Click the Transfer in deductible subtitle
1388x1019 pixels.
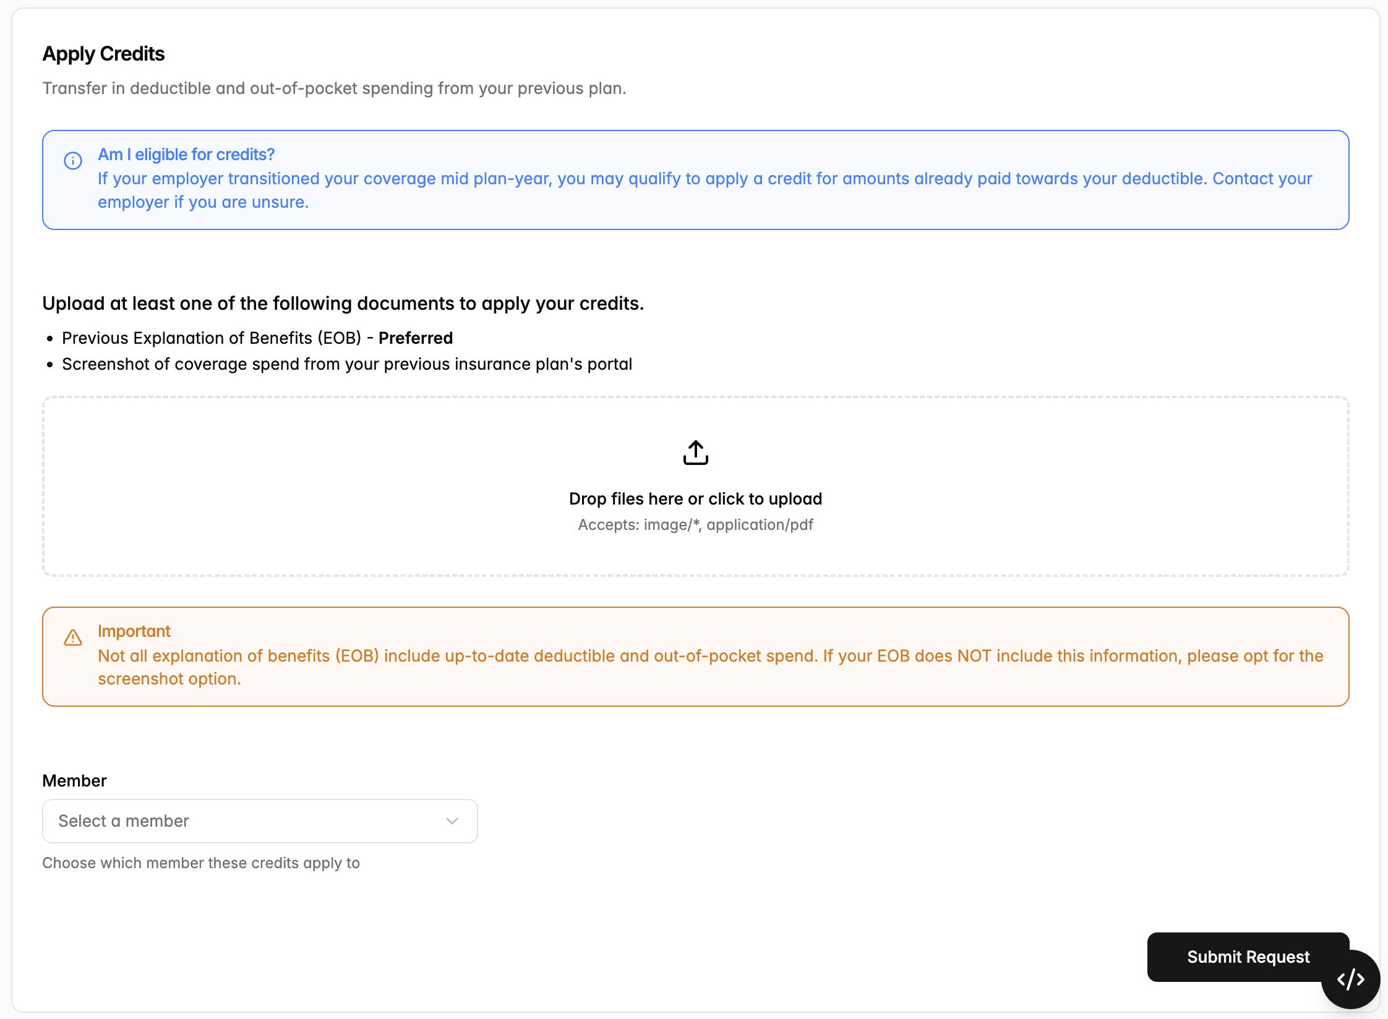pyautogui.click(x=335, y=88)
